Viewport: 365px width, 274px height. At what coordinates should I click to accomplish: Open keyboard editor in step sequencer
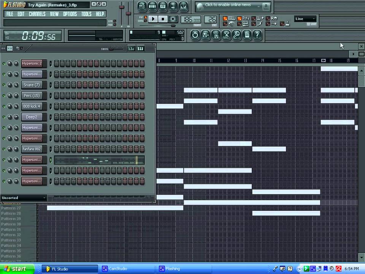[140, 48]
